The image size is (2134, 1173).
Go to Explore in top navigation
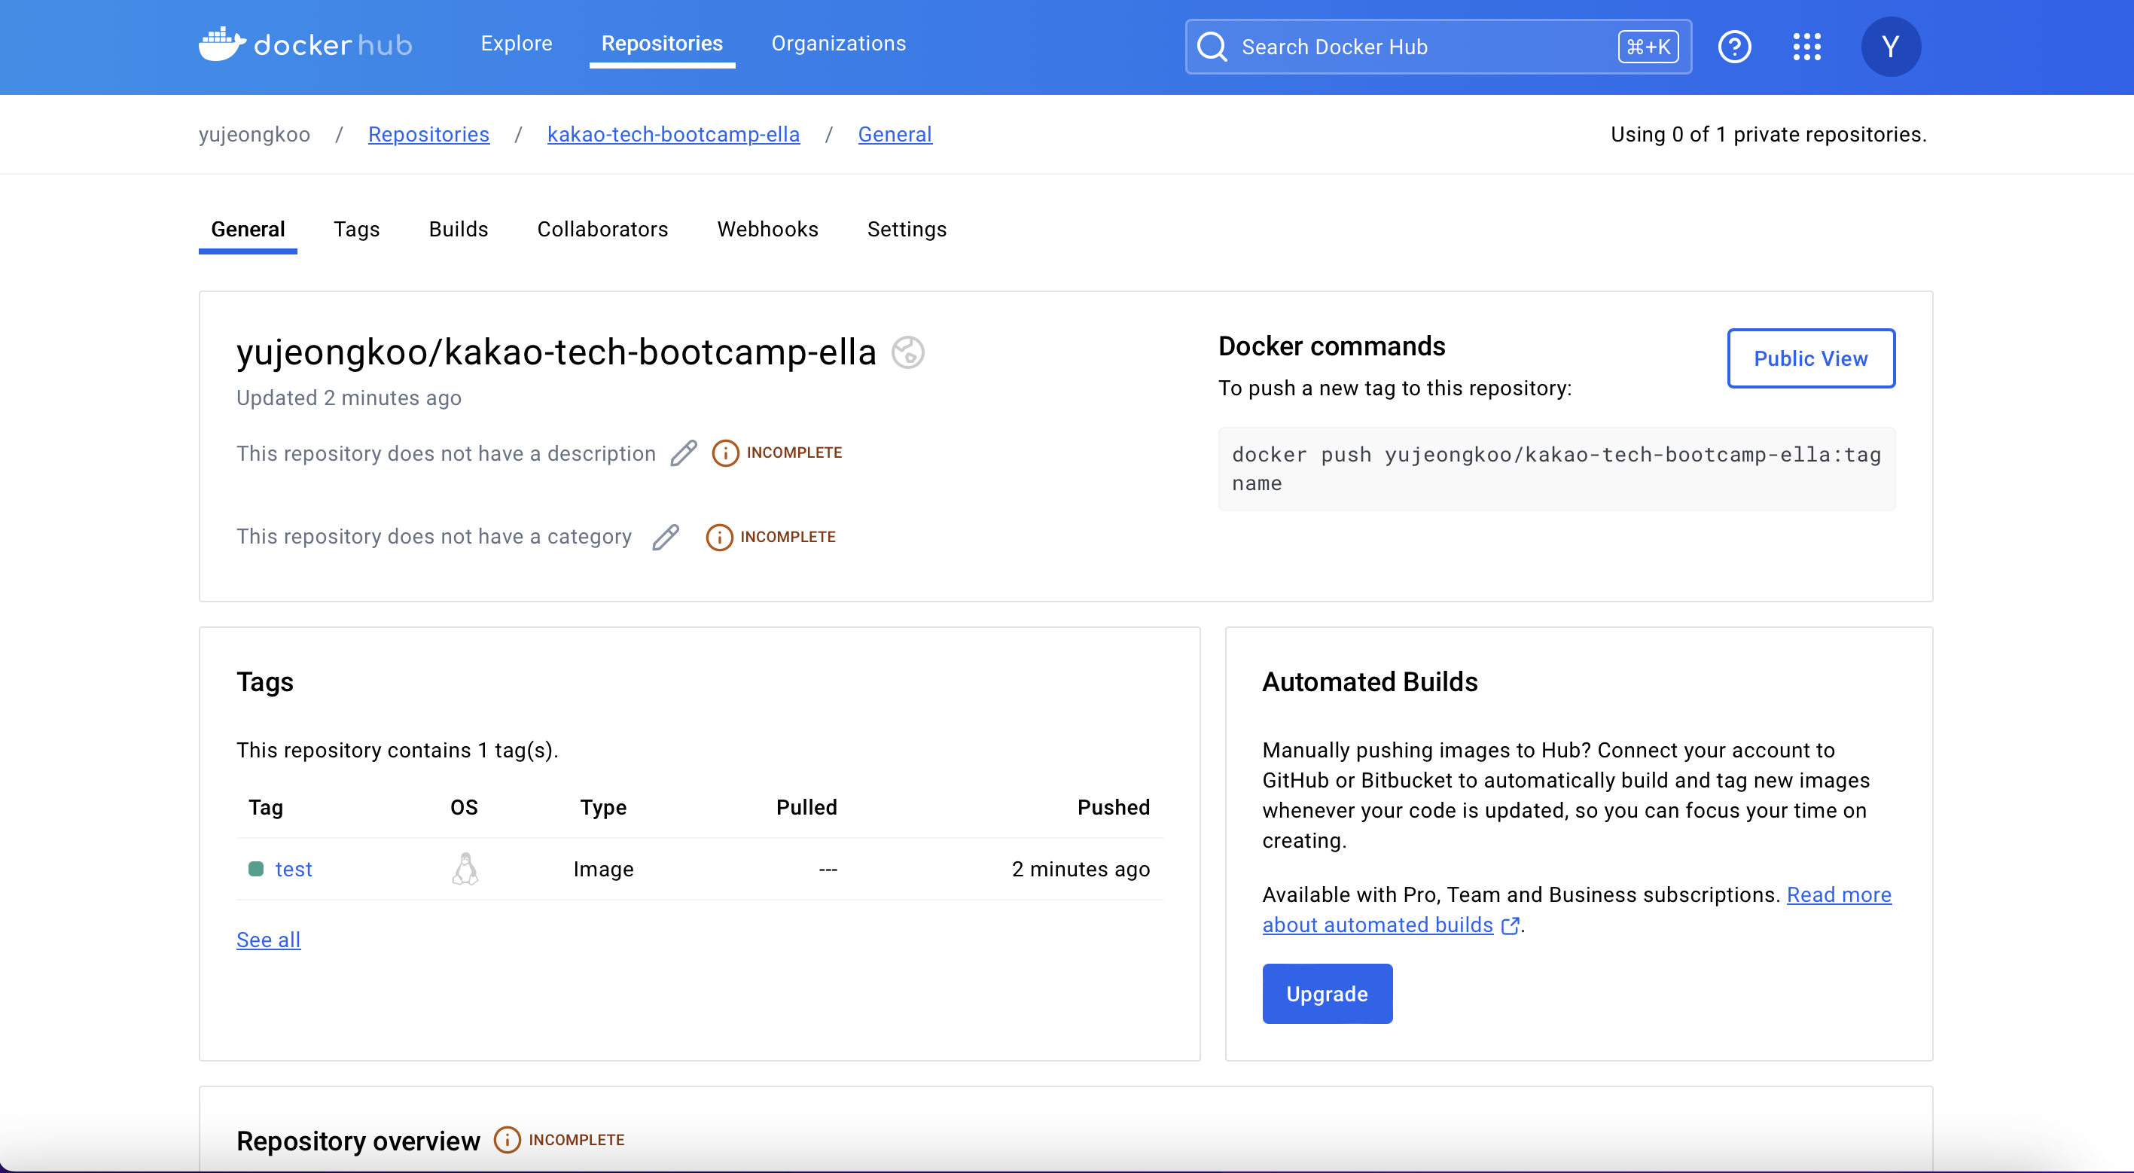tap(516, 43)
